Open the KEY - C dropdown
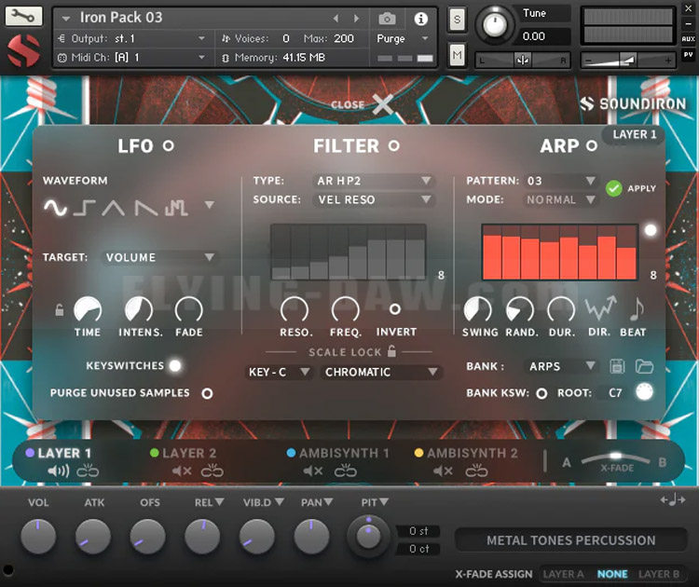Viewport: 699px width, 587px height. click(279, 372)
